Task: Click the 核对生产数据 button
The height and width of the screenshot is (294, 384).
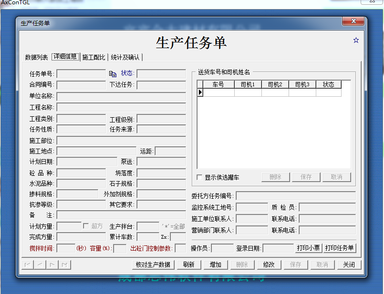Action: 152,264
